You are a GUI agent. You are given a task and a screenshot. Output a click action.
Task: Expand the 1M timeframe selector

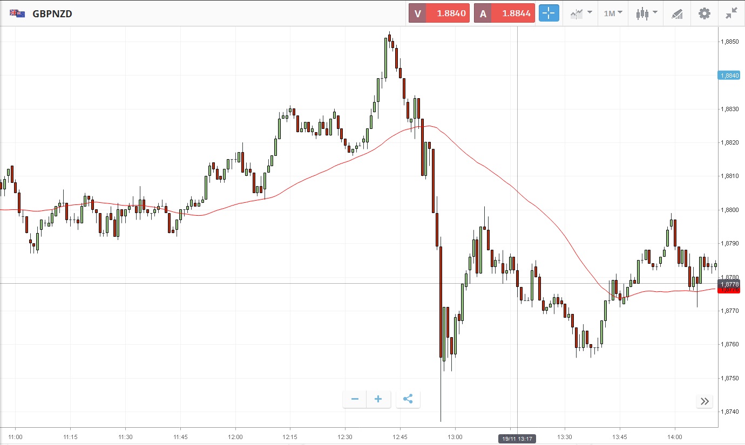[x=613, y=13]
